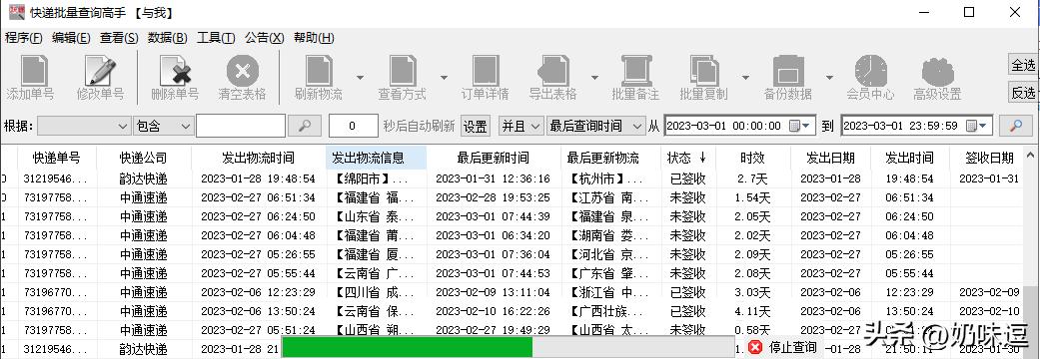Click the 发出物流时间 column header
The image size is (1040, 359).
tap(258, 158)
